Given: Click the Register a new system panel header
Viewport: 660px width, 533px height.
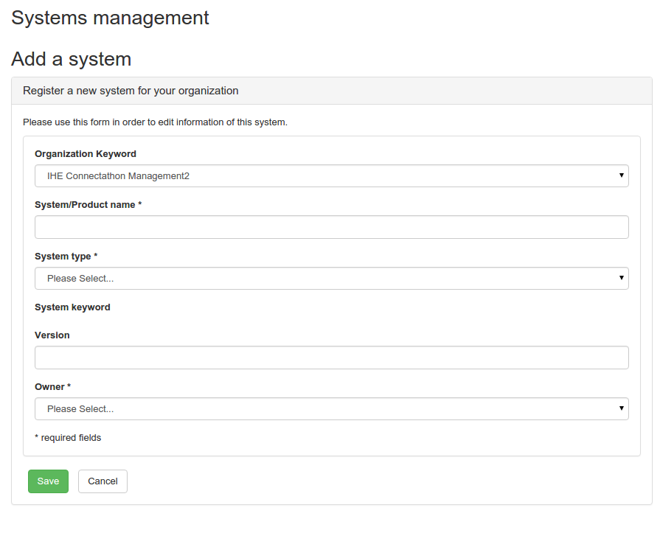Looking at the screenshot, I should click(x=130, y=90).
